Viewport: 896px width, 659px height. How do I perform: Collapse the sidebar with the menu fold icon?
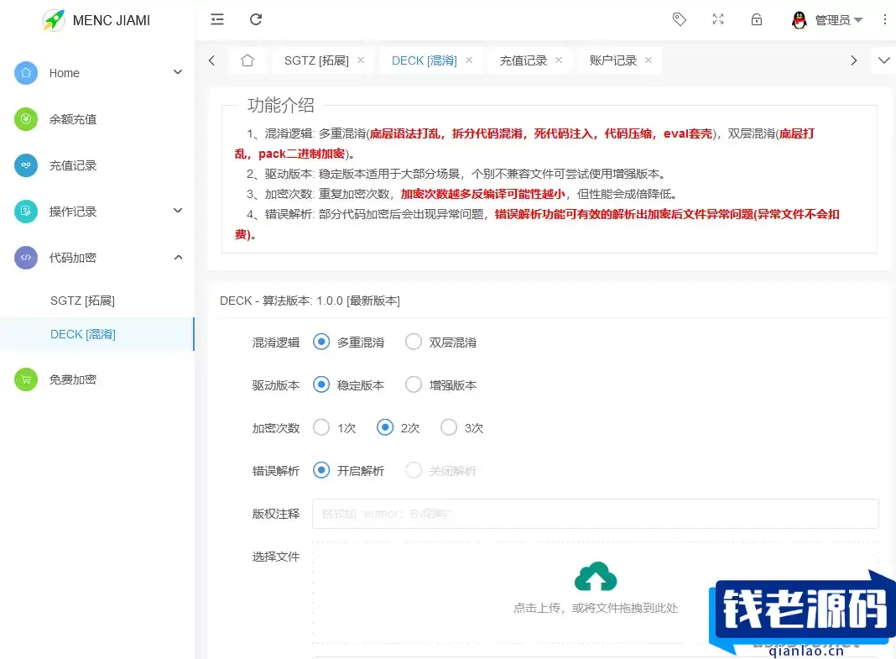click(x=217, y=19)
